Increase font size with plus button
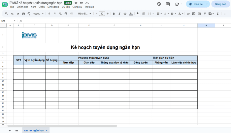Image resolution: width=231 pixels, height=133 pixels. tap(108, 14)
